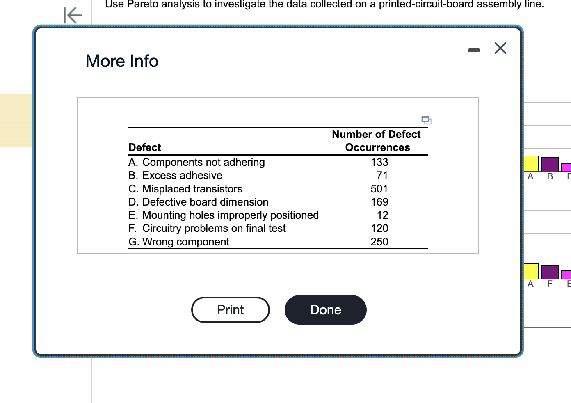Click the Print button

point(230,310)
